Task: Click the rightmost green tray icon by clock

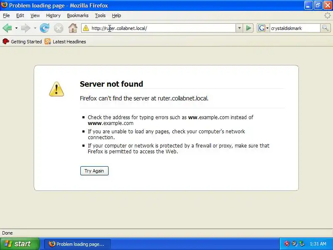Action: tap(302, 244)
